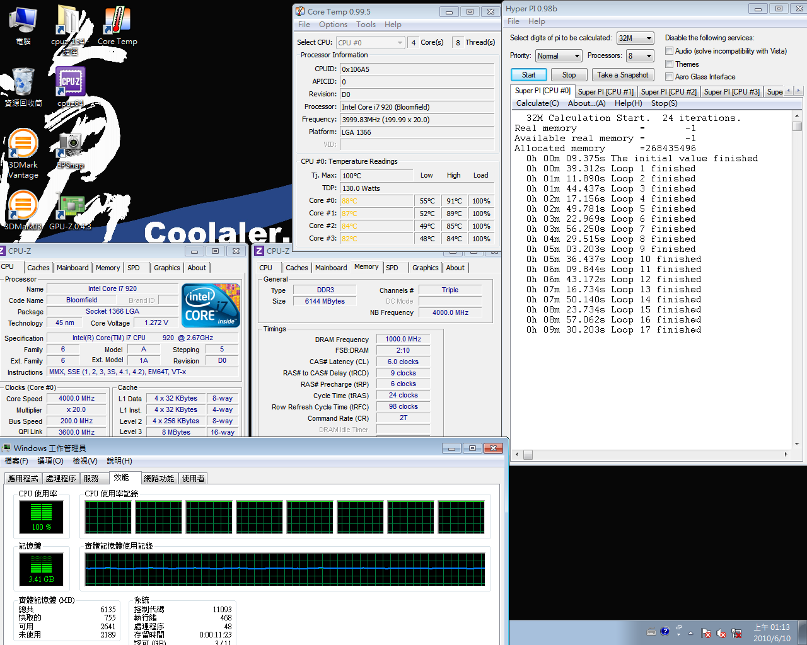Switch to Mainboard tab in left CPU-Z
Image resolution: width=807 pixels, height=645 pixels.
coord(73,268)
